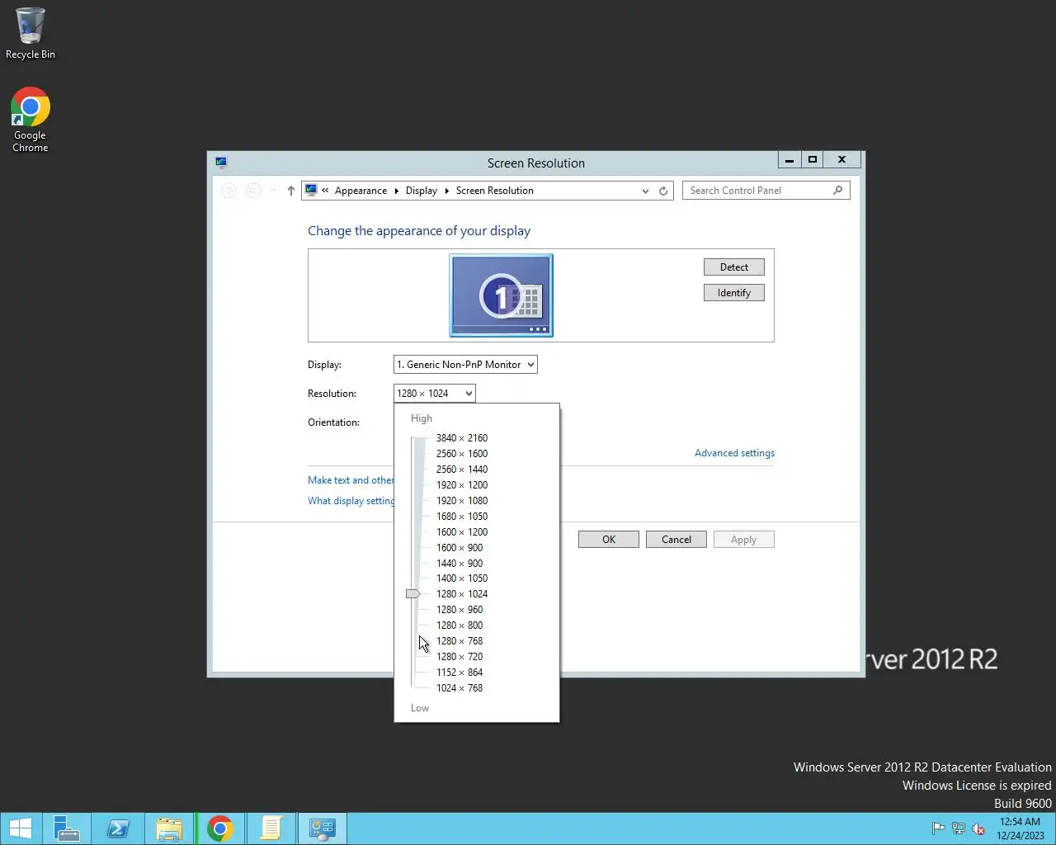The image size is (1056, 845).
Task: Select 1400 × 1050 resolution
Action: point(462,578)
